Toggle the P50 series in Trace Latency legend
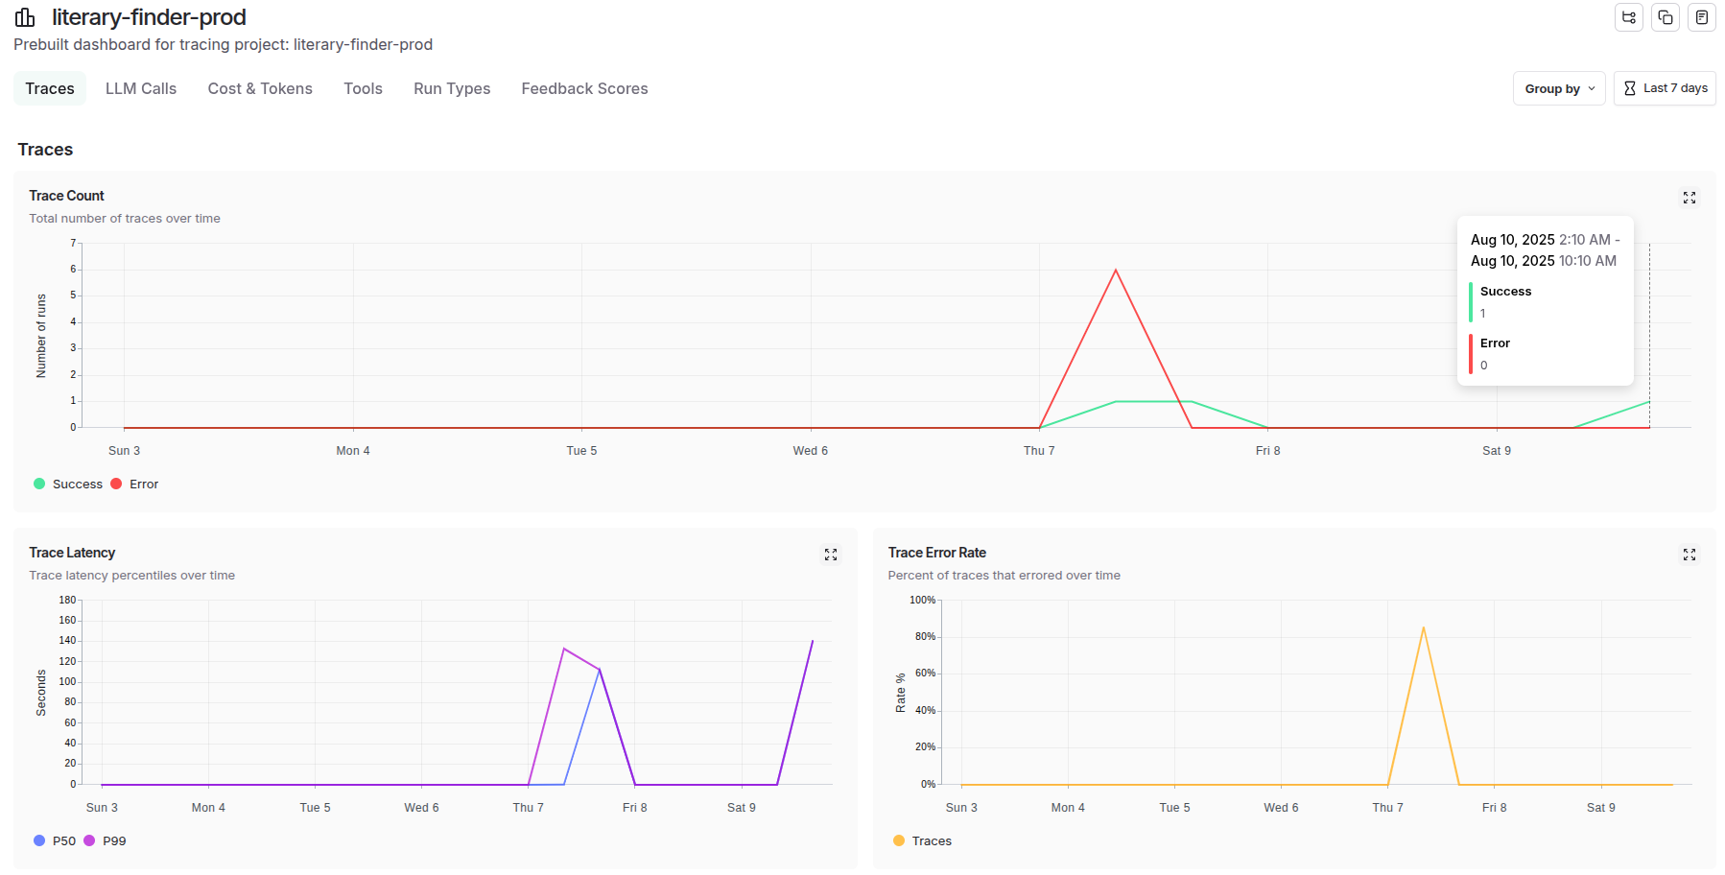This screenshot has width=1725, height=875. 55,841
